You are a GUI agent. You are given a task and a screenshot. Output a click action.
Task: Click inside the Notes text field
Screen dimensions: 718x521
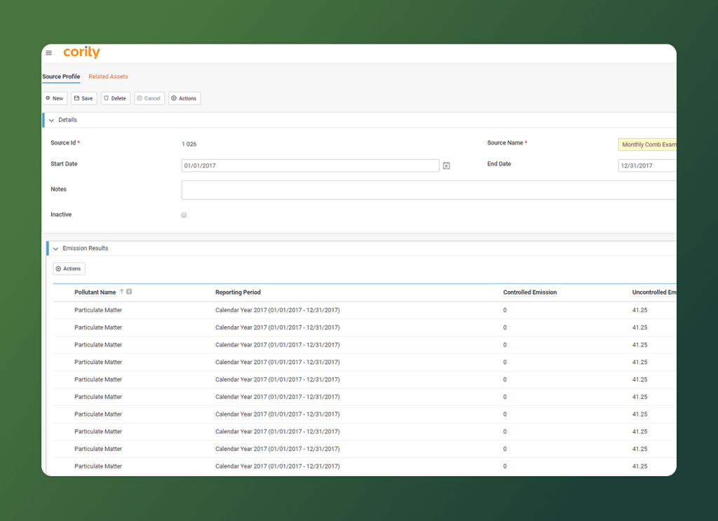(316, 190)
